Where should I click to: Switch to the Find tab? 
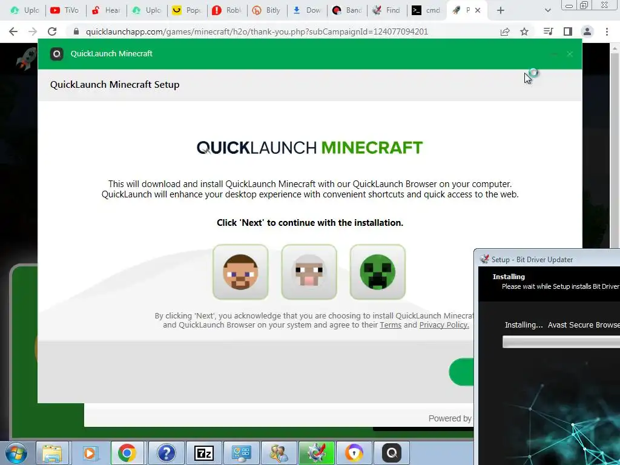(x=387, y=11)
